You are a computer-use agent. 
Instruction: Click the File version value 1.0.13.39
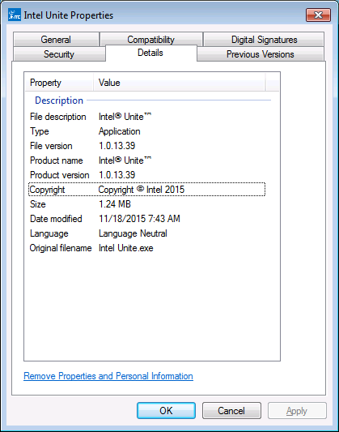[x=117, y=146]
